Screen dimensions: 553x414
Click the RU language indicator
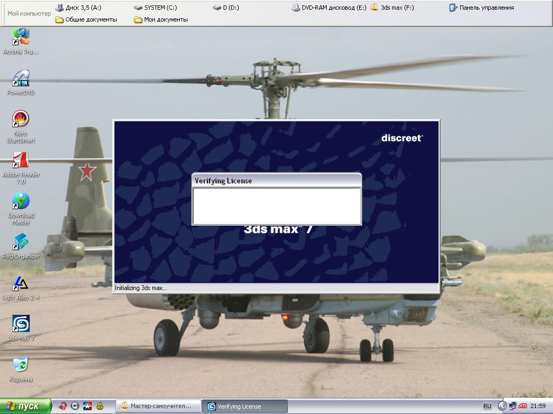[487, 406]
